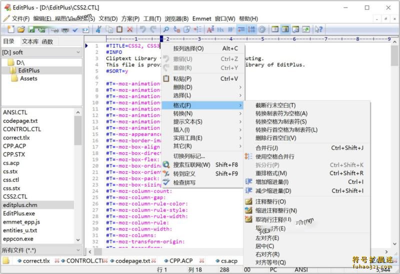
Task: Open the 工具(T) menu
Action: click(152, 18)
